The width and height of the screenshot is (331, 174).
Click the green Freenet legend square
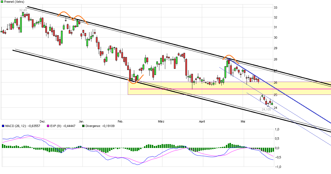2,2
